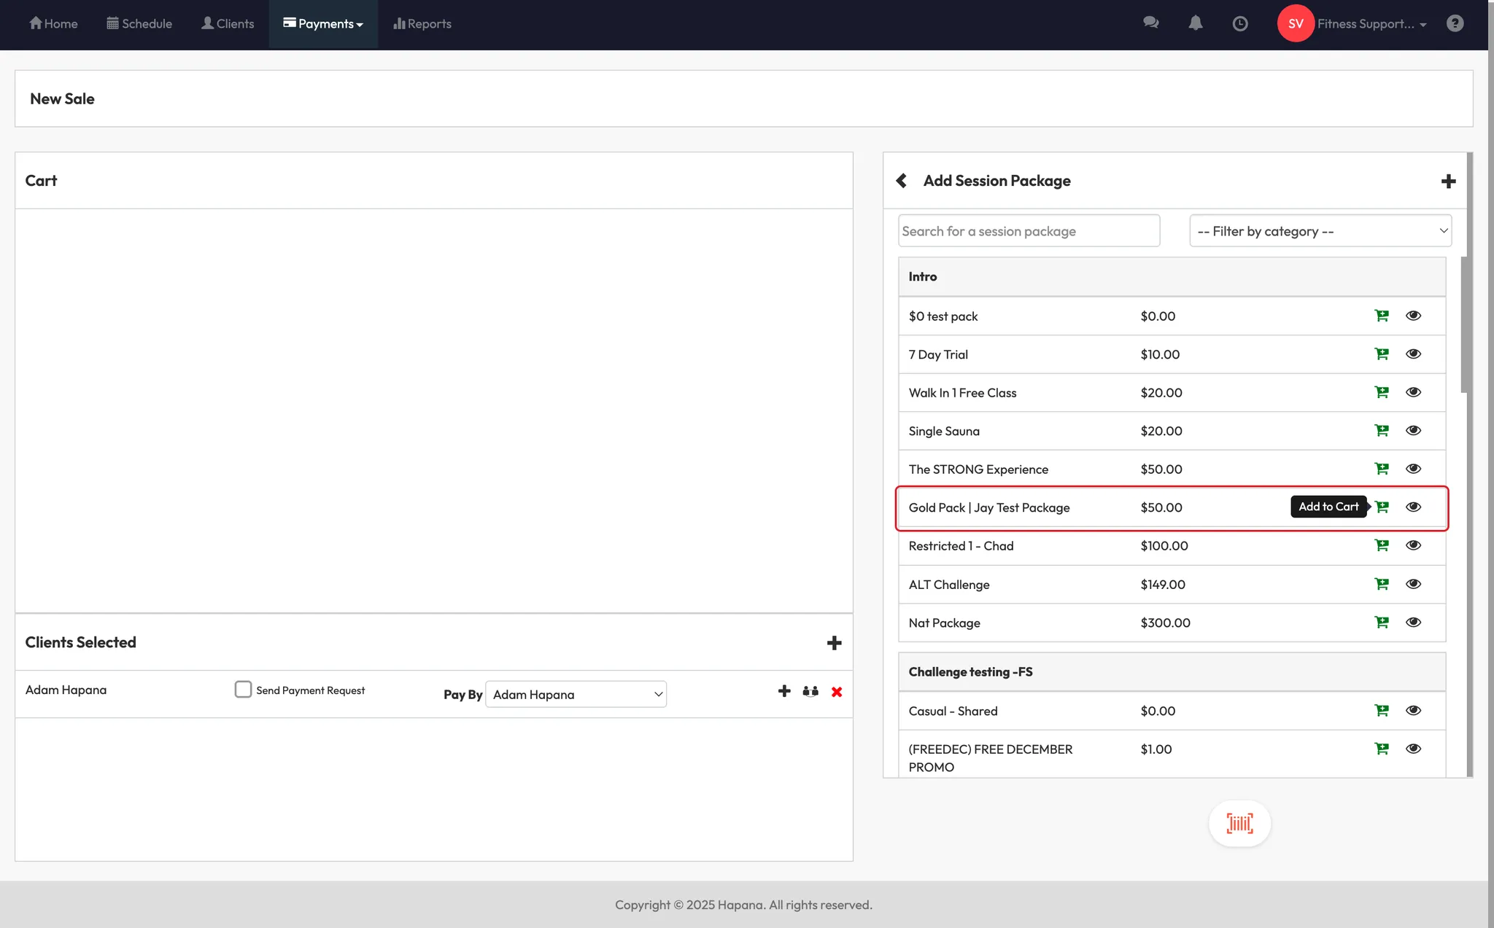1494x928 pixels.
Task: Remove Adam Hapana with red X
Action: click(837, 692)
